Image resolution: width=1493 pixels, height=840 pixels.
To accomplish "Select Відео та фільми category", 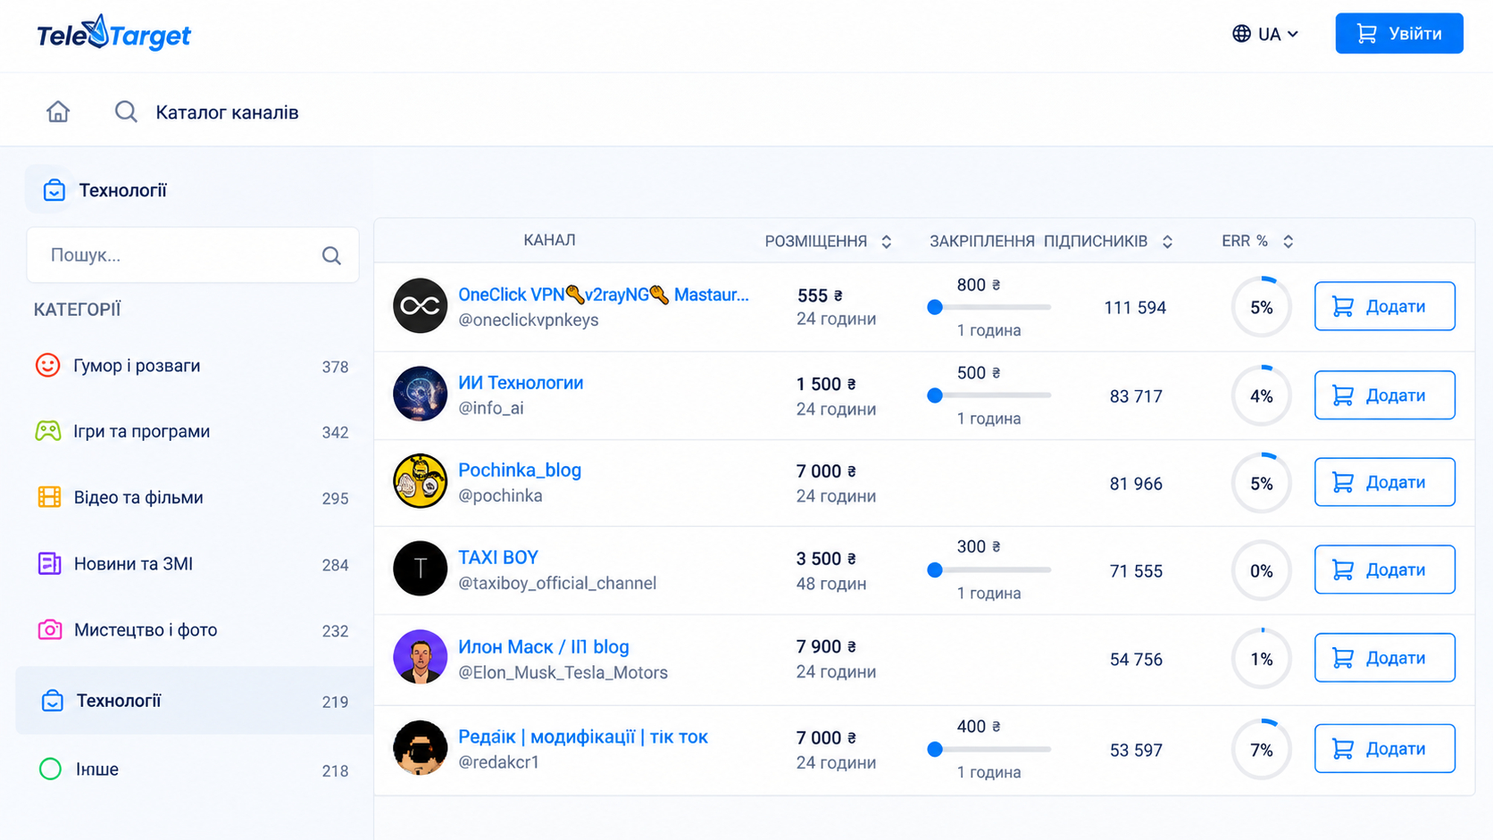I will 194,498.
